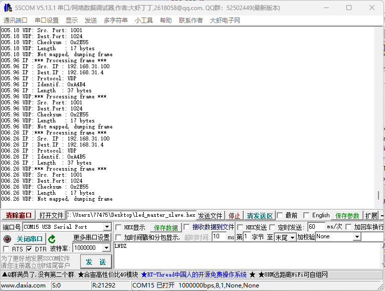Enable the HEX显示 checkbox
385x291 pixels.
118,227
